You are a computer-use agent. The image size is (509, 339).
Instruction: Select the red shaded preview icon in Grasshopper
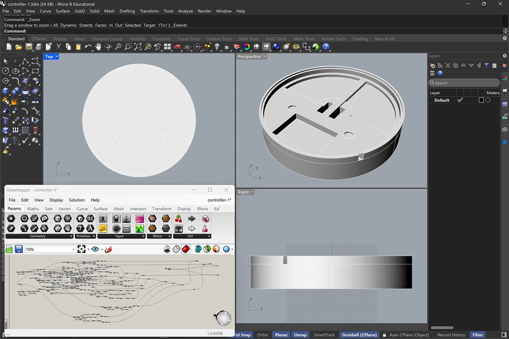186,249
